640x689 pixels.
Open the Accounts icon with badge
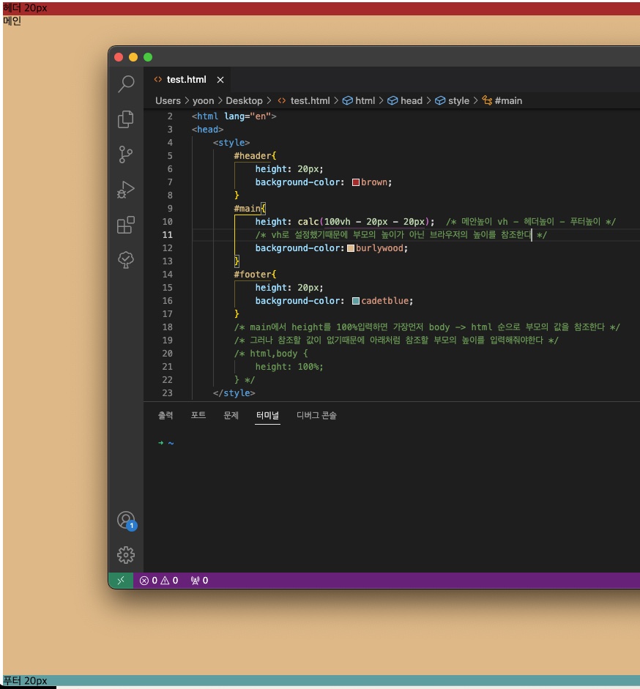pyautogui.click(x=127, y=521)
